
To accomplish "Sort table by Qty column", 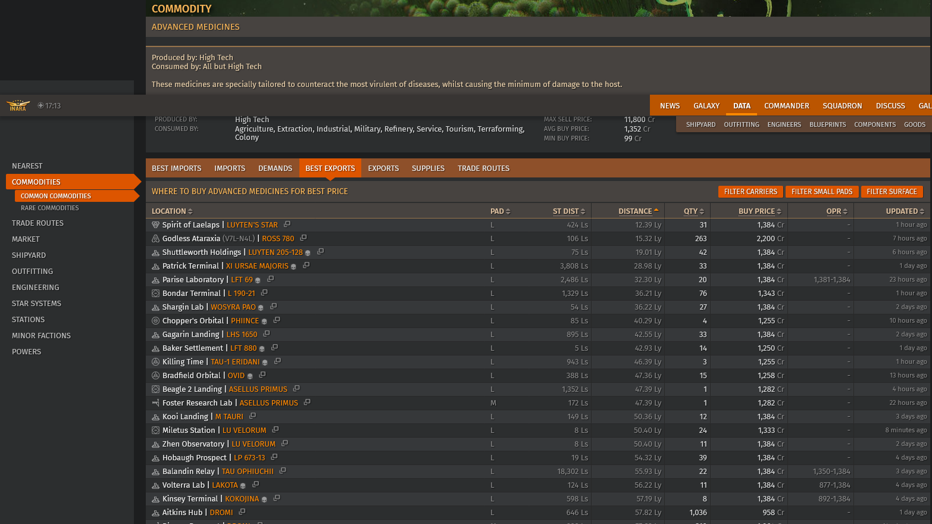I will (x=694, y=211).
